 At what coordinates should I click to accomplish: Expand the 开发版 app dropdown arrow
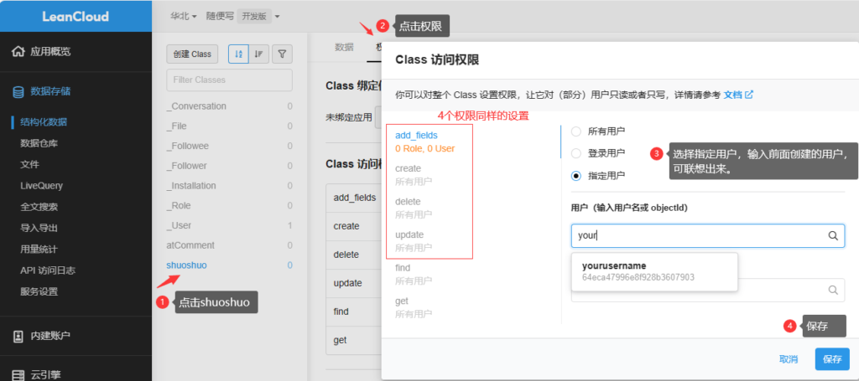[x=277, y=16]
